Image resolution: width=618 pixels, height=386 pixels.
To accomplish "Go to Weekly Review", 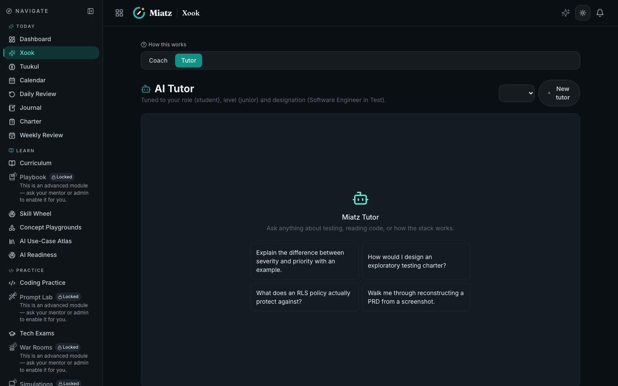I will pos(51,135).
